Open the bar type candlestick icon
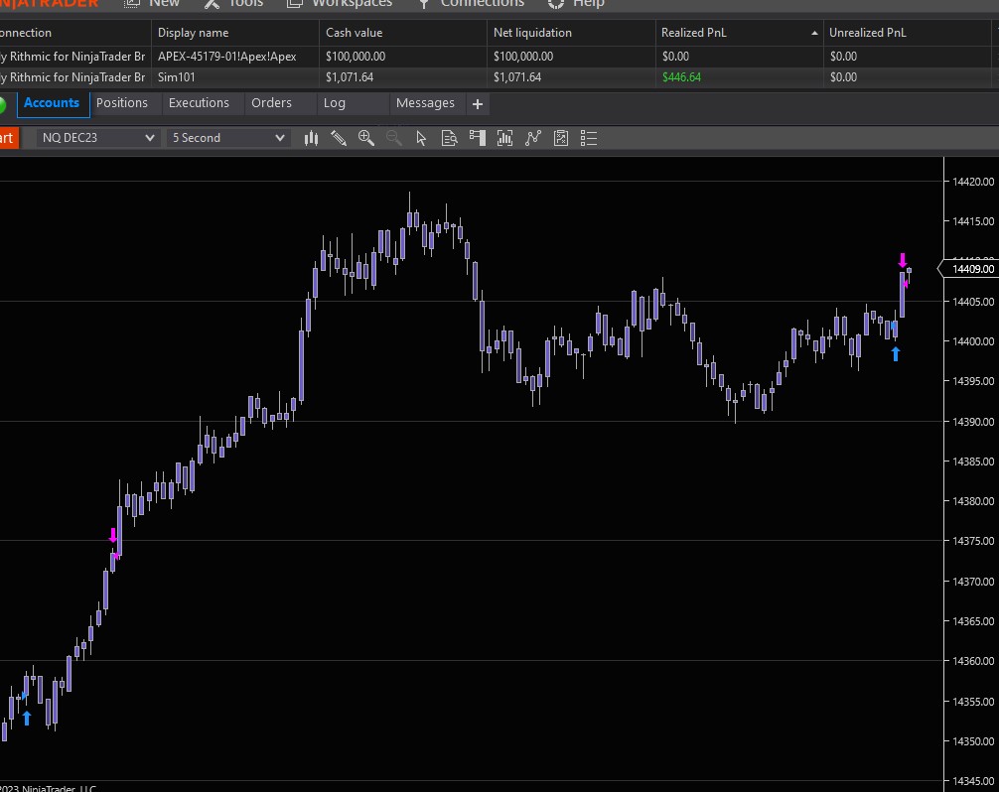This screenshot has width=999, height=792. [x=311, y=138]
